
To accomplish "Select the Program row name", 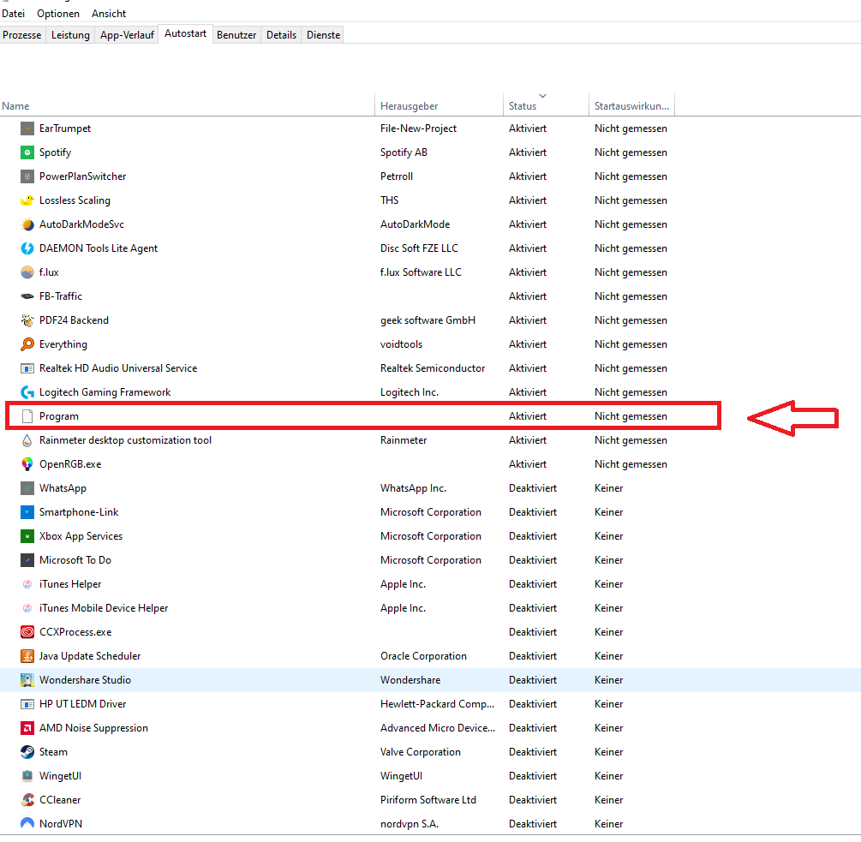I will pyautogui.click(x=59, y=416).
